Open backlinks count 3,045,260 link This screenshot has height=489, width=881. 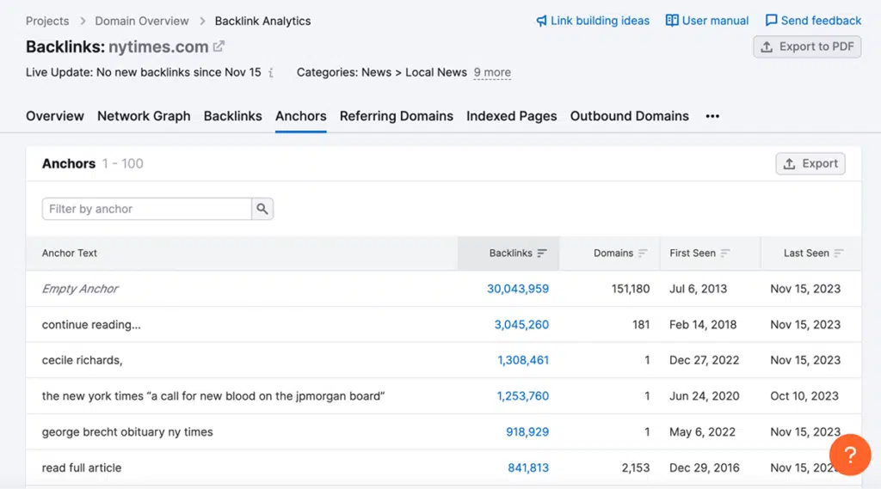tap(521, 325)
